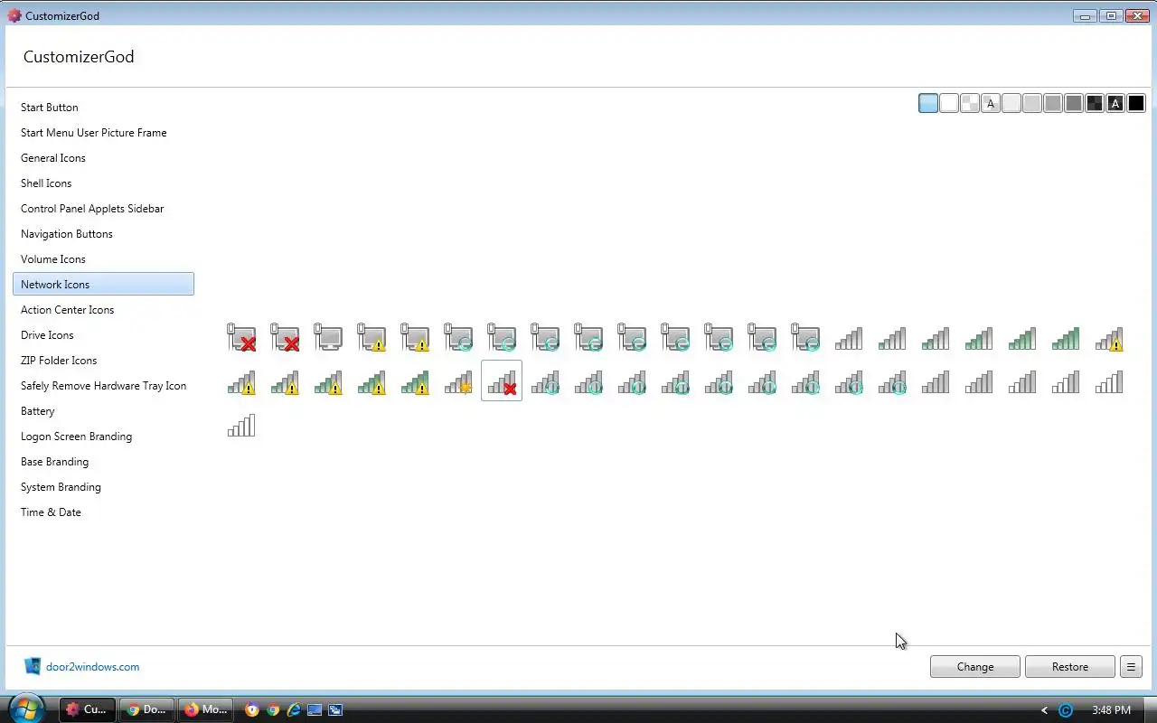The width and height of the screenshot is (1157, 723).
Task: Visit the door2windows.com link
Action: (x=93, y=667)
